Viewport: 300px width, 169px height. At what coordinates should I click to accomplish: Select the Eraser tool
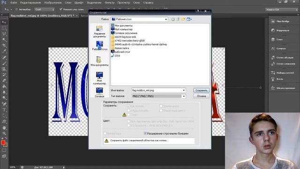[4, 80]
